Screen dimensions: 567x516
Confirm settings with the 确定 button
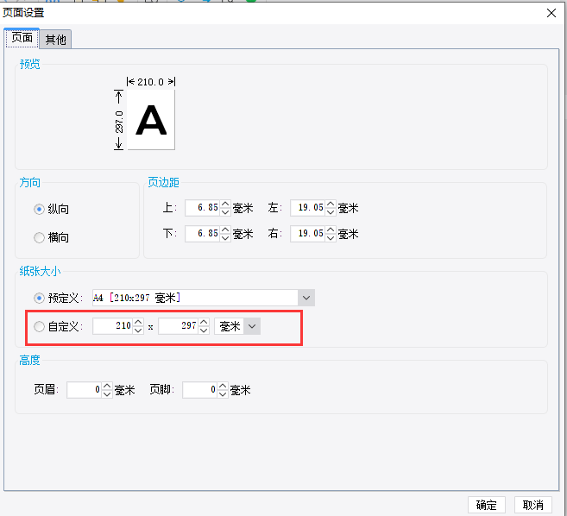(x=487, y=505)
